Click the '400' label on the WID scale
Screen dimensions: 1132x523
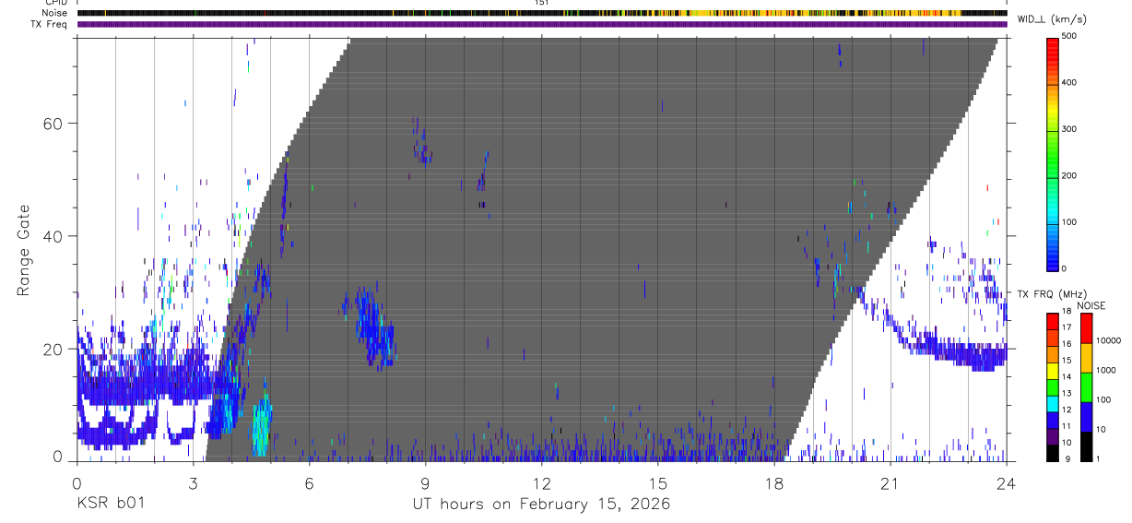click(1069, 83)
